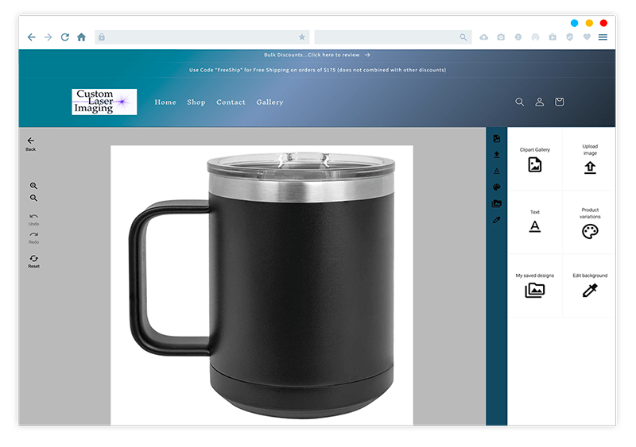Go back with the browser back arrow
The height and width of the screenshot is (447, 636).
pos(31,37)
